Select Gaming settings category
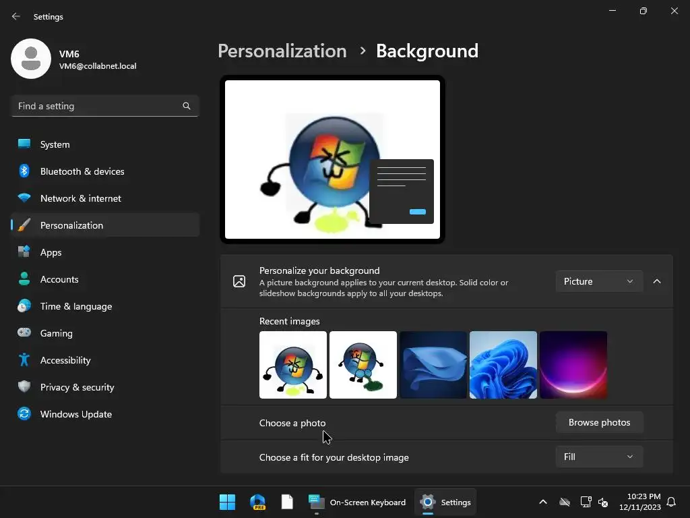 pos(105,333)
